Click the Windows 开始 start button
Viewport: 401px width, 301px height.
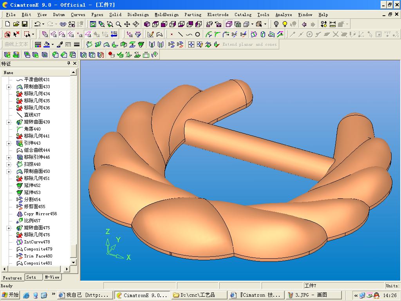click(x=10, y=295)
